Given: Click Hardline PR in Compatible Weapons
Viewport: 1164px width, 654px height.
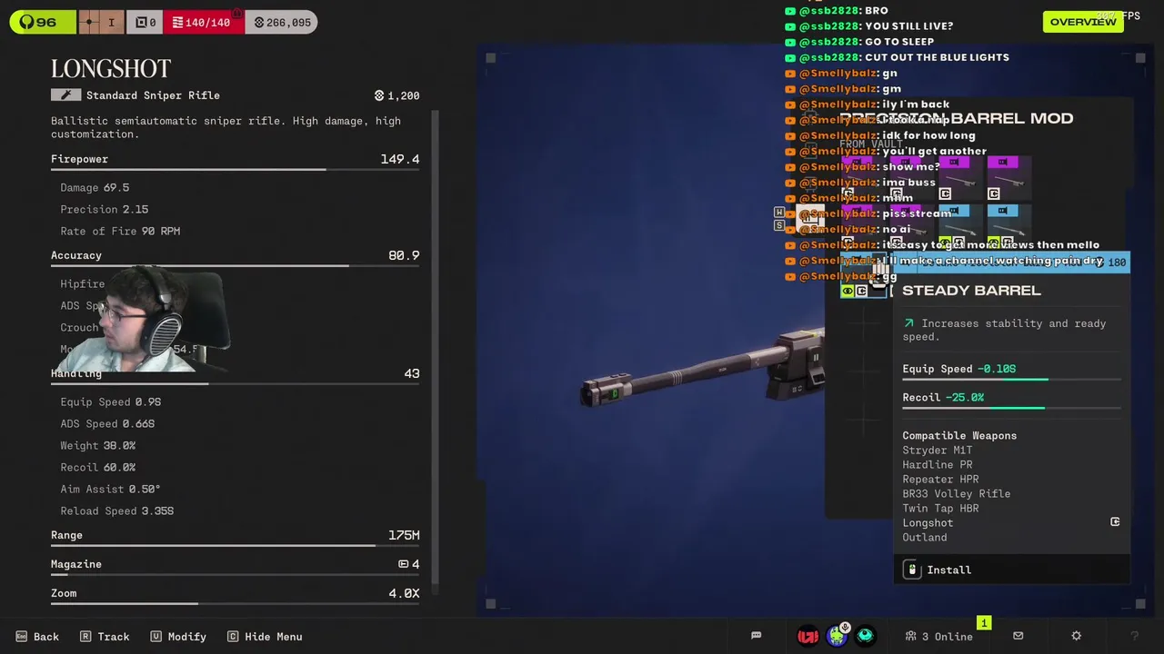Looking at the screenshot, I should (938, 465).
